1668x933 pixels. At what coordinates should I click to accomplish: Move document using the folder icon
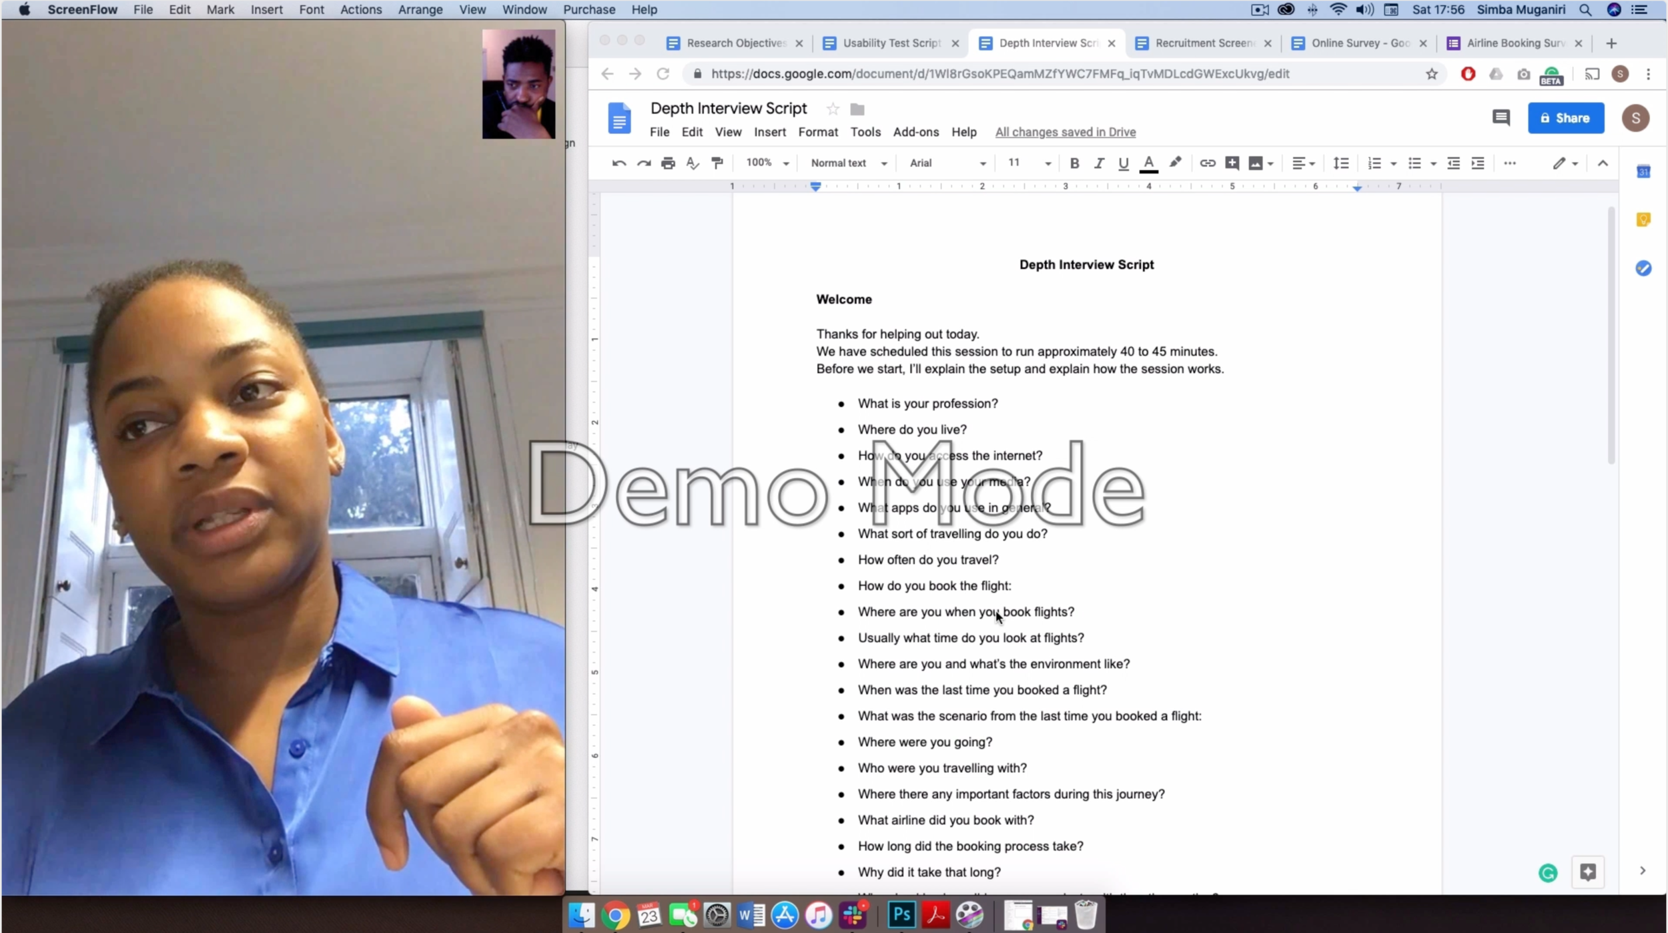[857, 109]
